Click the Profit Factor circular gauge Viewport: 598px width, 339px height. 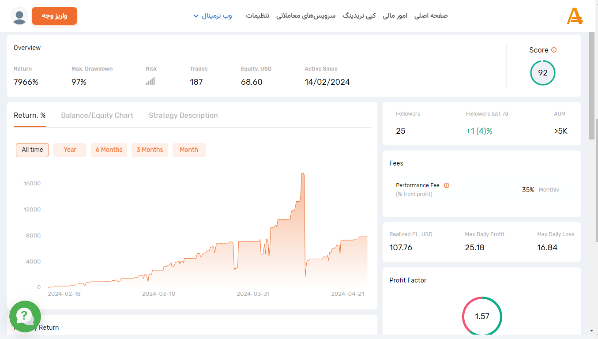[x=482, y=316]
